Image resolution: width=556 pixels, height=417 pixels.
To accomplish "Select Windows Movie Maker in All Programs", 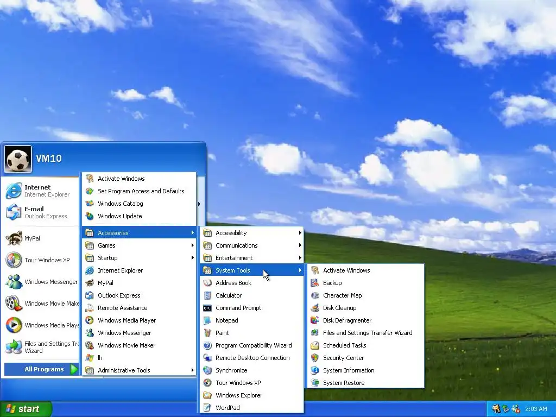I will 139,345.
